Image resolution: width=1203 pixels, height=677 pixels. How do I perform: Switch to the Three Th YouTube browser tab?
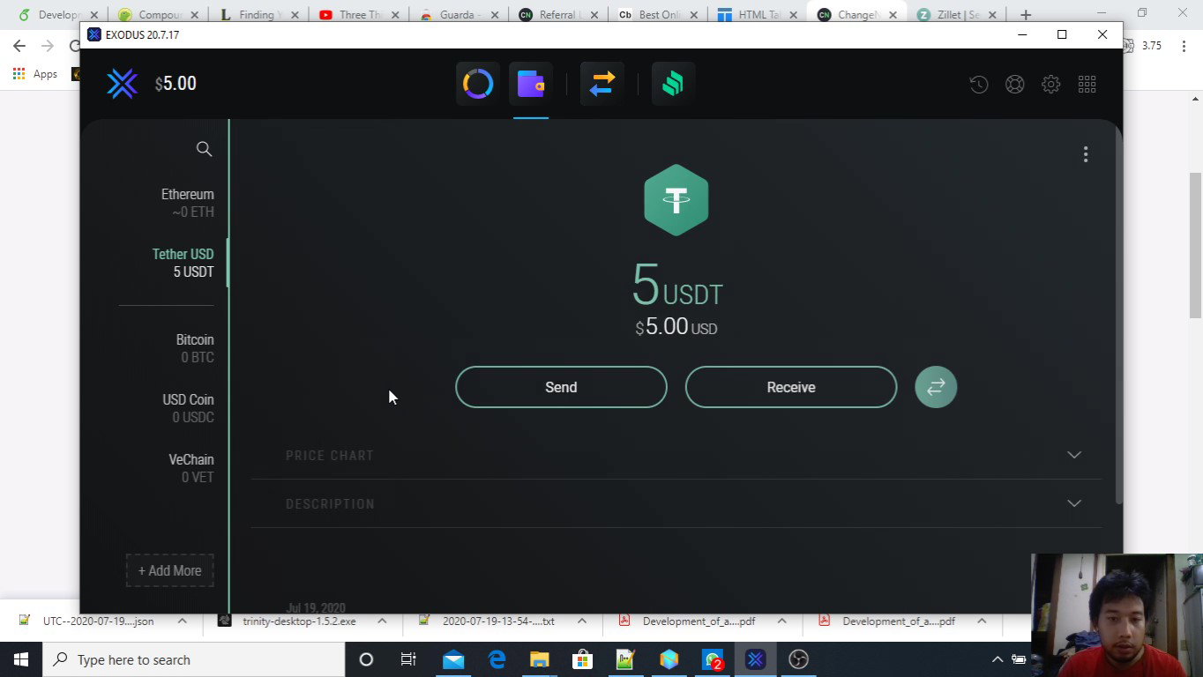(359, 15)
